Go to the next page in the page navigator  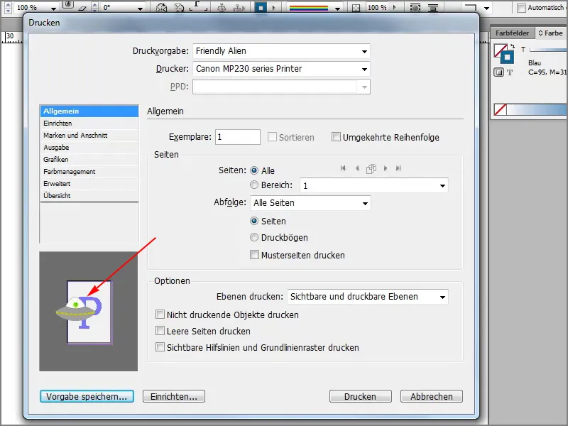pos(386,168)
